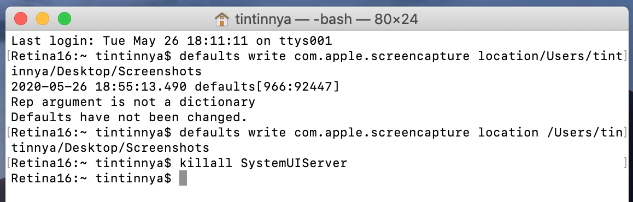This screenshot has height=202, width=633.
Task: Click the "killall SystemUIServer" command text
Action: point(263,163)
